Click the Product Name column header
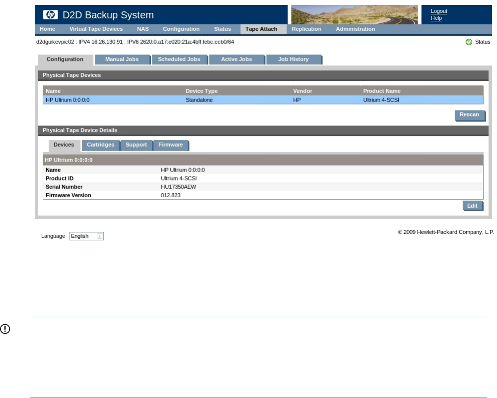Viewport: 497px width, 398px height. point(382,91)
